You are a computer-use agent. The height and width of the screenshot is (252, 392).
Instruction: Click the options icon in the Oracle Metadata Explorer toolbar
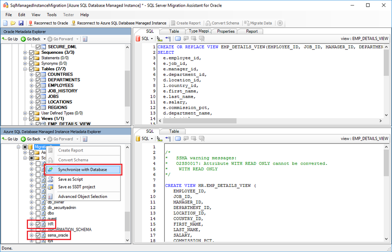[85, 39]
